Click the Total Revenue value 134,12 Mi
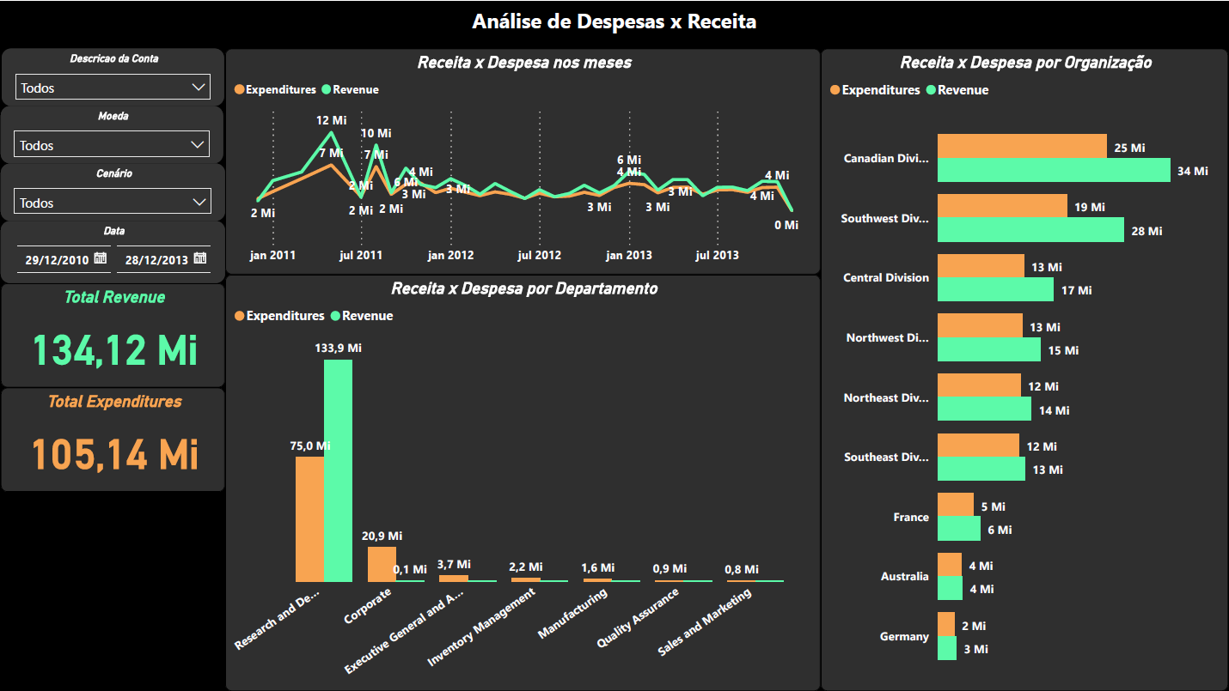Image resolution: width=1229 pixels, height=691 pixels. [x=115, y=350]
